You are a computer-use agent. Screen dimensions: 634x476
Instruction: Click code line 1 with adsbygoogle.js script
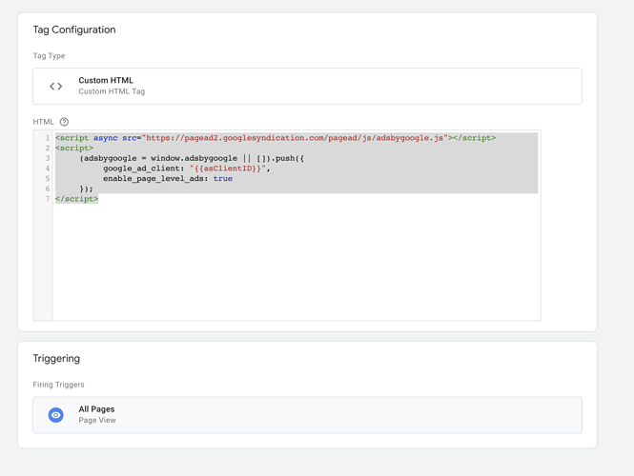click(x=276, y=138)
